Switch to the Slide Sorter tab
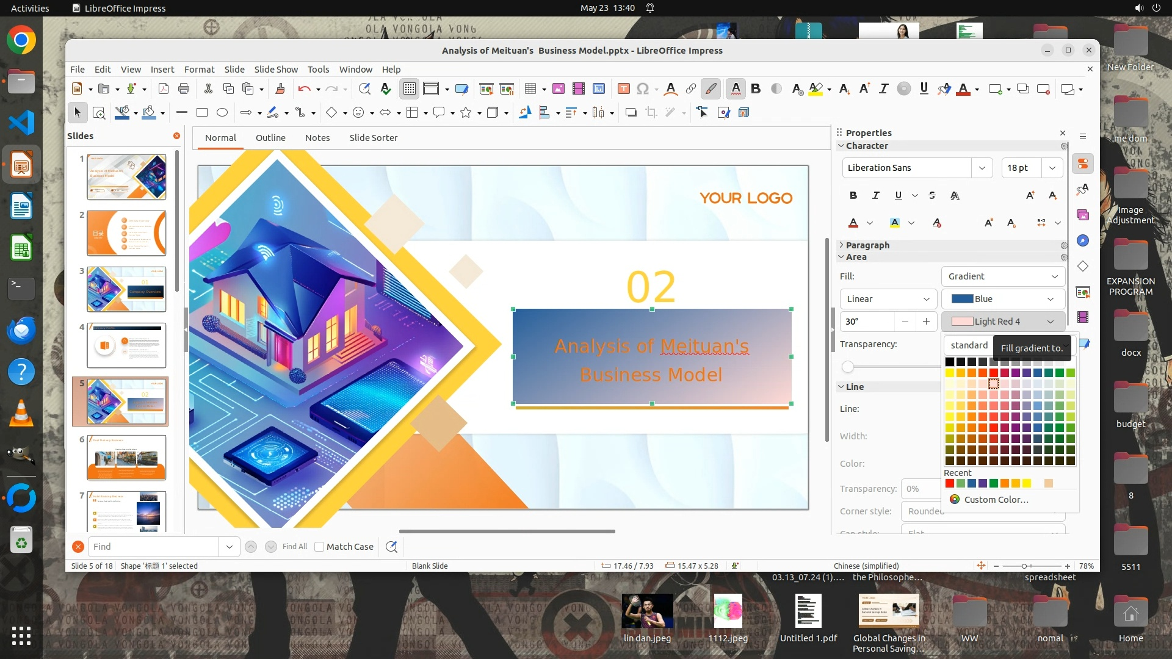This screenshot has height=659, width=1172. click(x=373, y=138)
